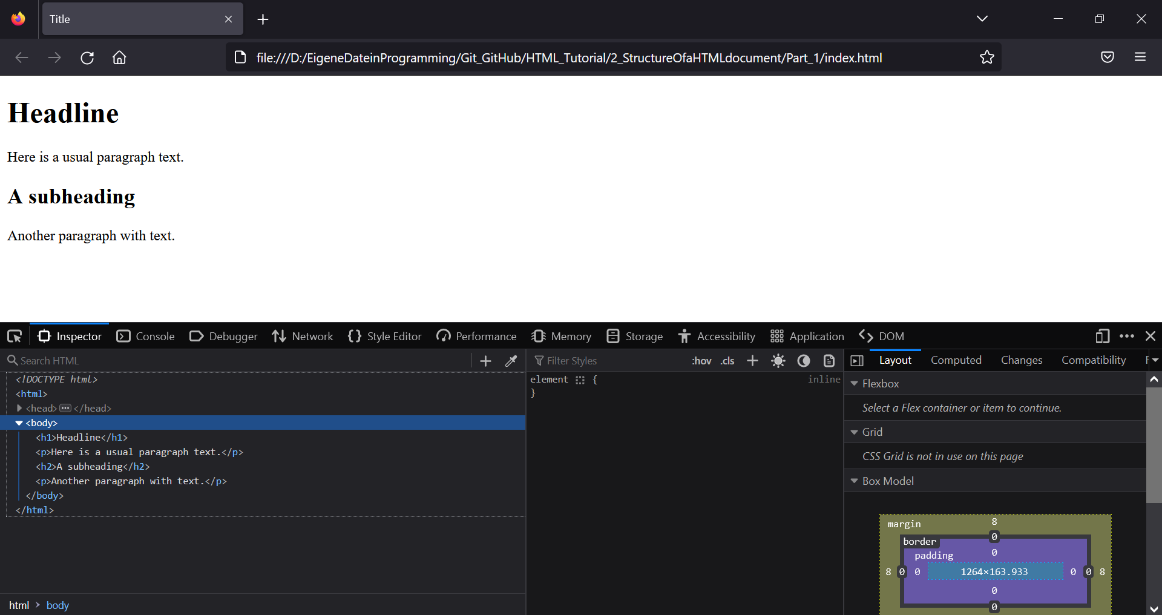Screen dimensions: 1162x615
Task: Collapse the Box Model section
Action: click(855, 481)
